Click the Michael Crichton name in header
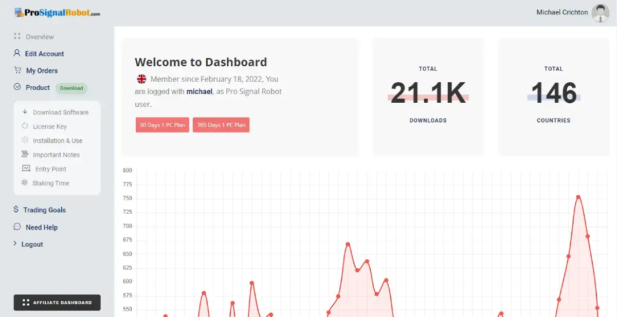The image size is (617, 317). pyautogui.click(x=562, y=12)
